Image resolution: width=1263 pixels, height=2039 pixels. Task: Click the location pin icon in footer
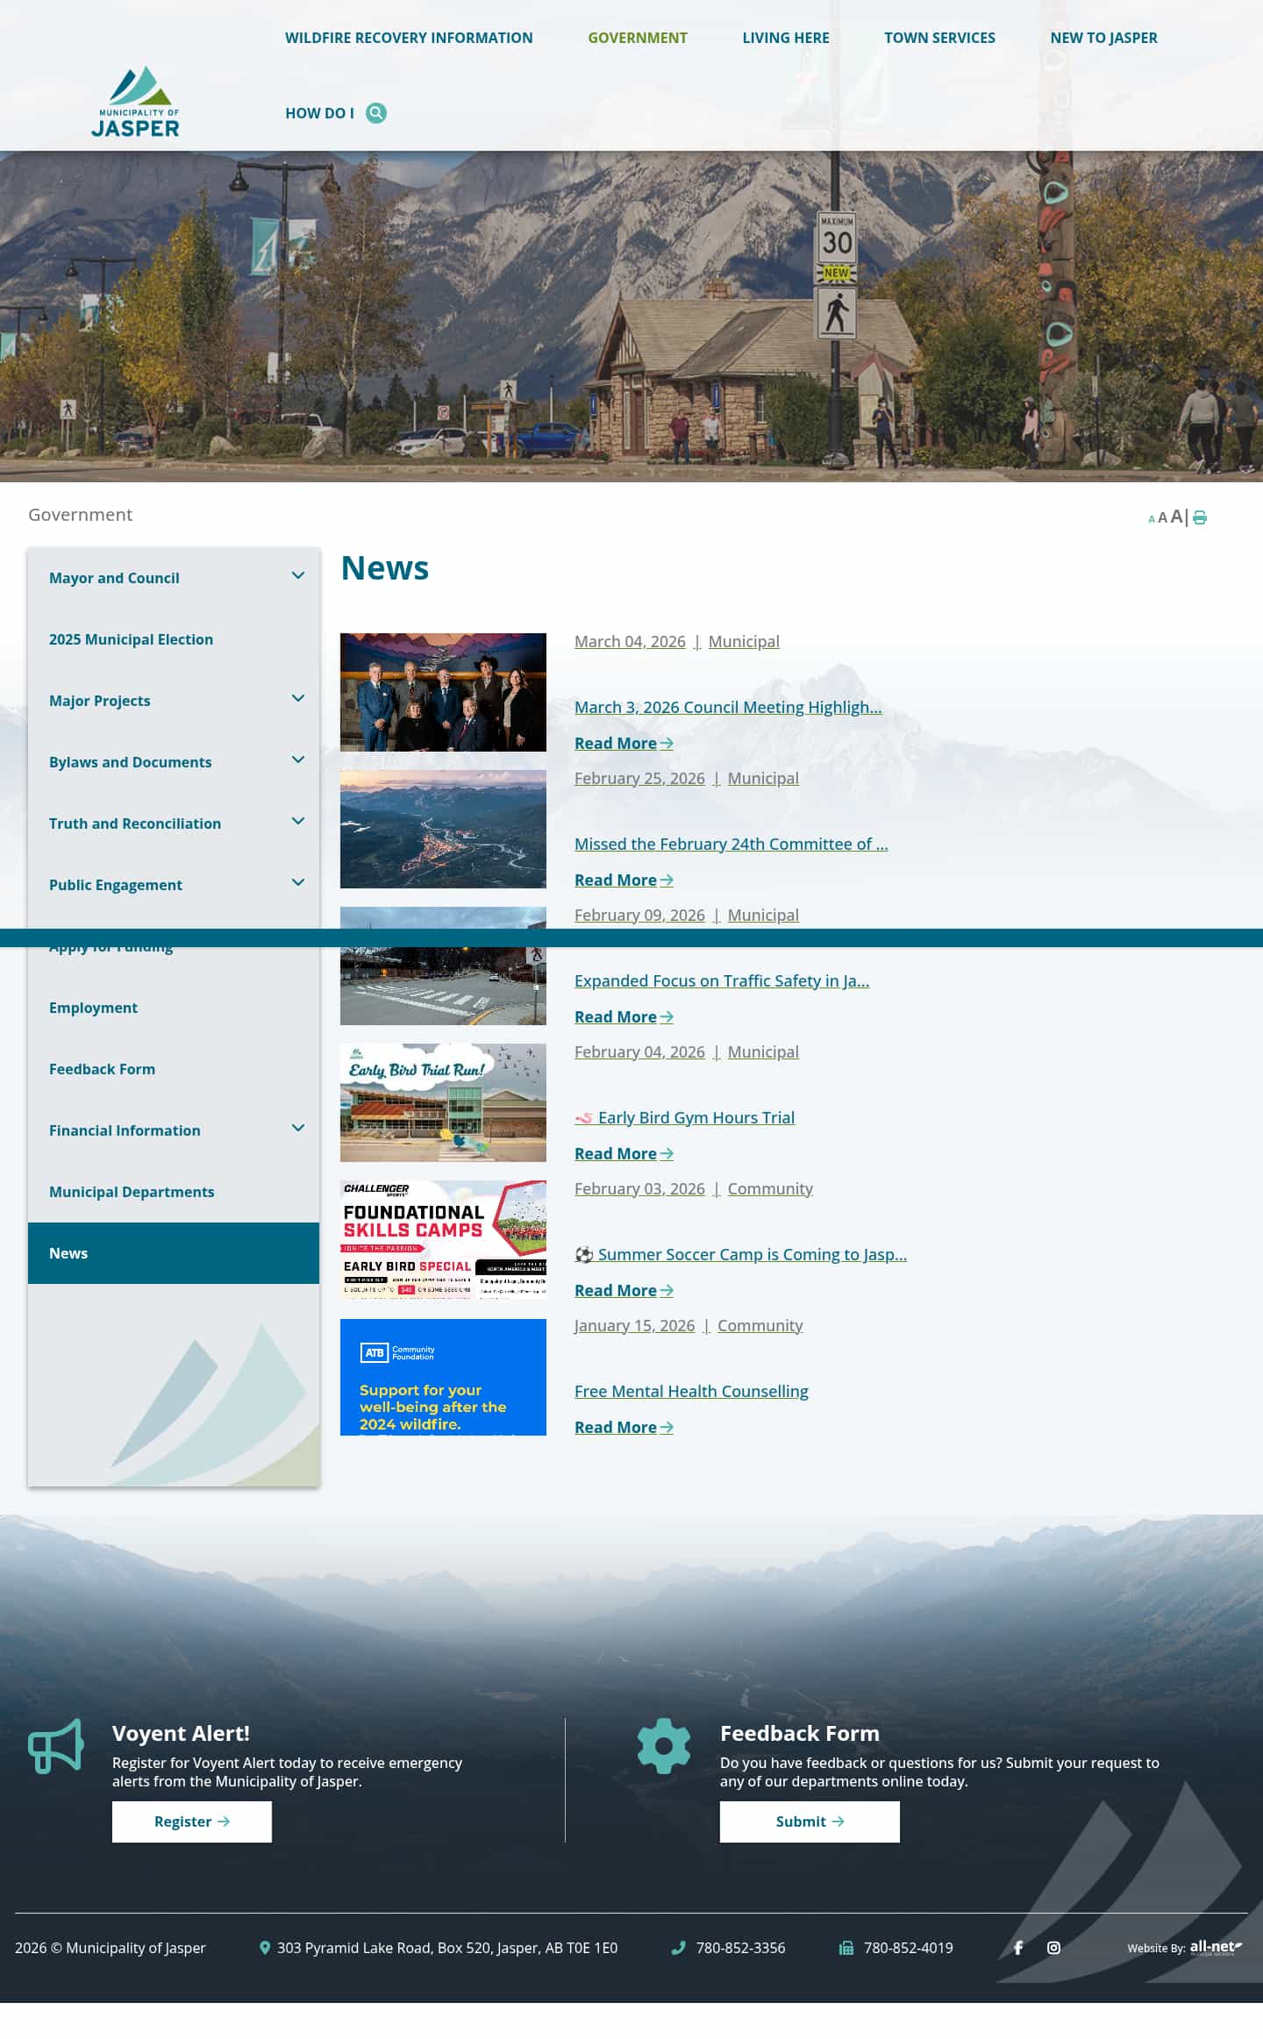[265, 1948]
